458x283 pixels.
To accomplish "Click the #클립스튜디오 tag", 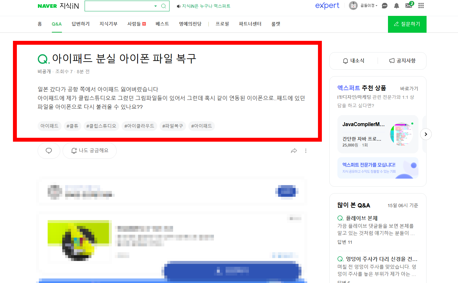I will pyautogui.click(x=101, y=126).
